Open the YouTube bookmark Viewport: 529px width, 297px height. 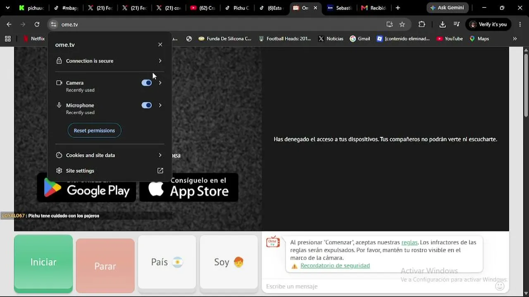(x=450, y=39)
